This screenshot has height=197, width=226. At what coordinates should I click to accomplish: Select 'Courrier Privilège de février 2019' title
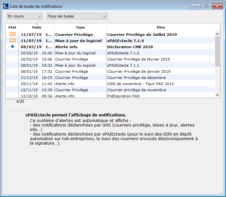pos(139,59)
